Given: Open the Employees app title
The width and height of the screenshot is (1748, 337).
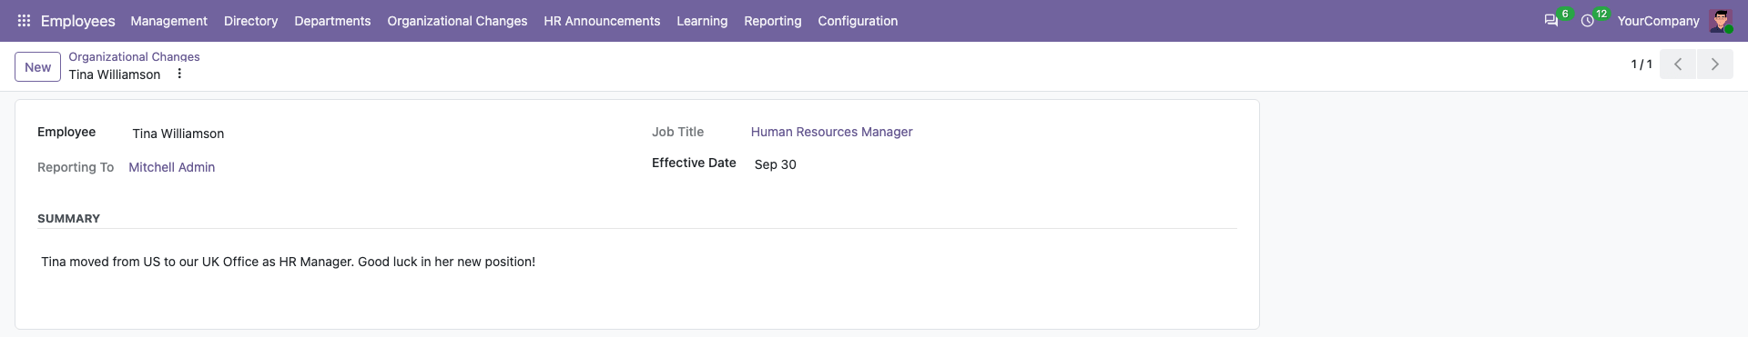Looking at the screenshot, I should pos(78,21).
